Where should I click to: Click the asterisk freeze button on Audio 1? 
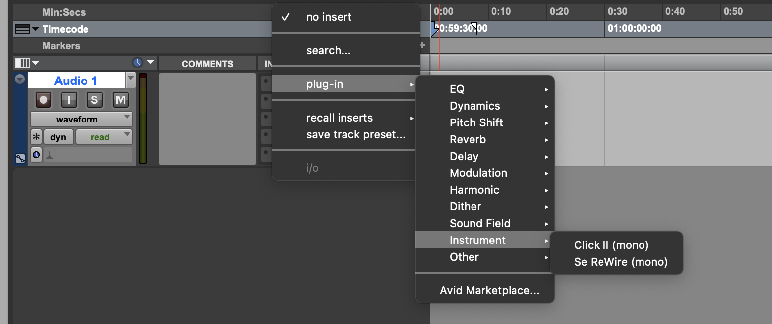[36, 137]
